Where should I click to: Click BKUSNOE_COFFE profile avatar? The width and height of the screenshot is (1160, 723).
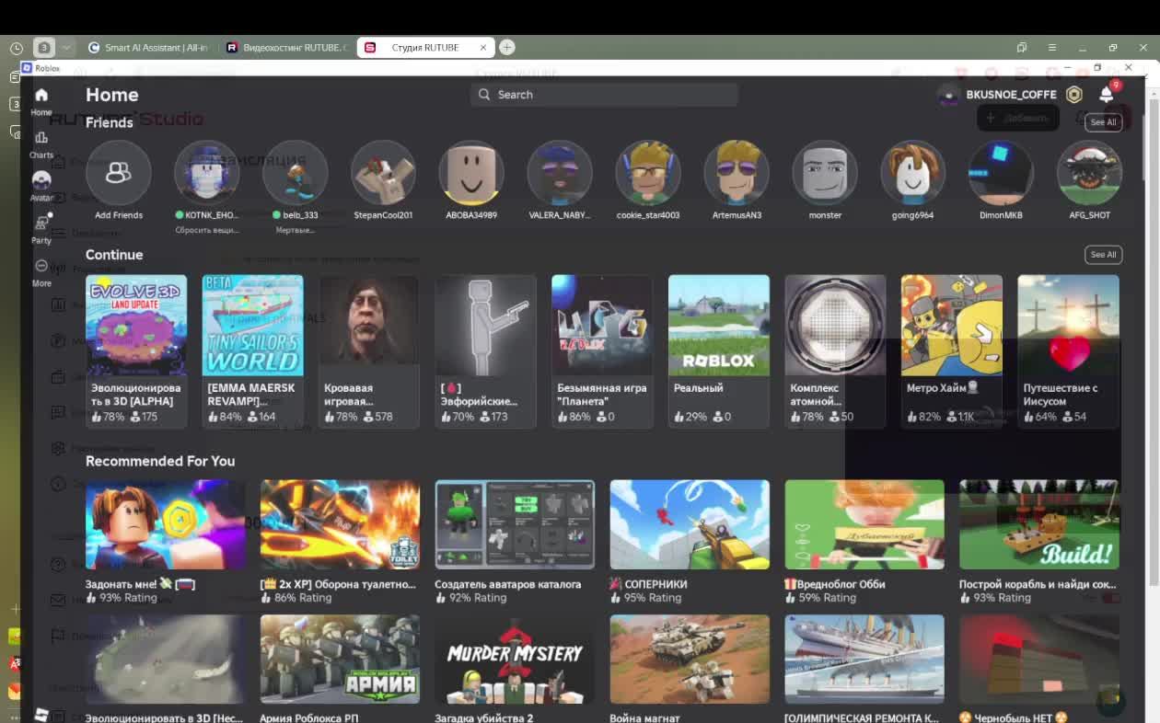click(x=948, y=95)
